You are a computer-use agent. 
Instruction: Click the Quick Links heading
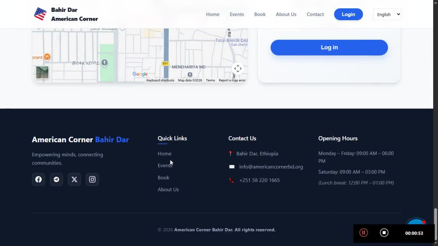tap(172, 138)
